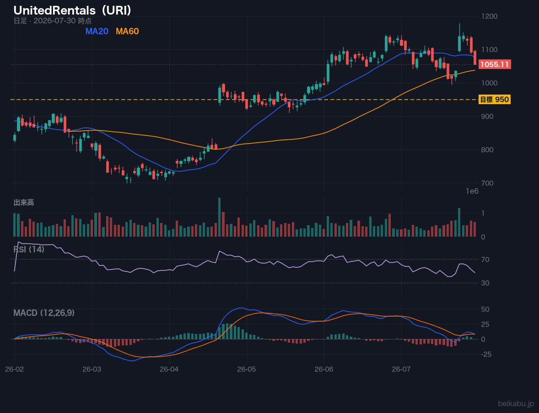Click the RSI (14) panel label
The image size is (539, 413).
[x=29, y=249]
